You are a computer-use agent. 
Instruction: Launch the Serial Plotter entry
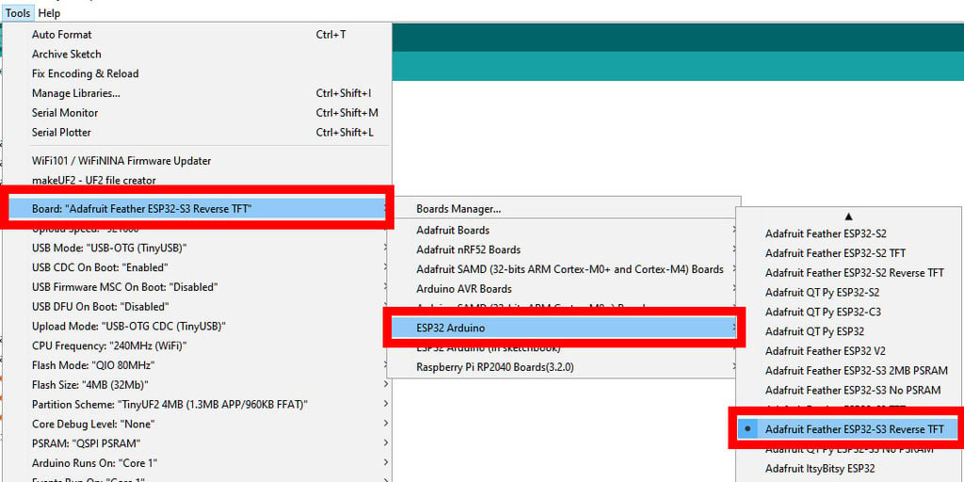click(197, 132)
